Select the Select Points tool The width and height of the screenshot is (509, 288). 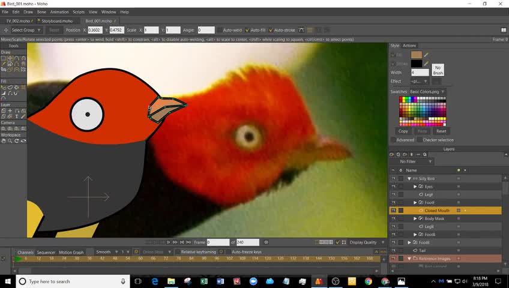click(x=3, y=58)
